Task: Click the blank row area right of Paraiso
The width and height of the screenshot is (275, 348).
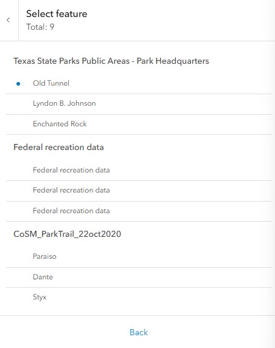Action: (164, 257)
